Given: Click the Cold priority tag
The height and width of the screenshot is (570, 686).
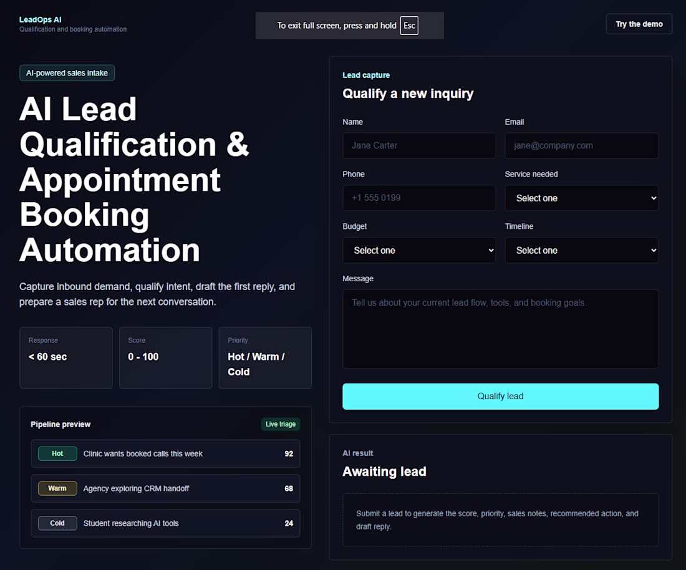Looking at the screenshot, I should (57, 523).
